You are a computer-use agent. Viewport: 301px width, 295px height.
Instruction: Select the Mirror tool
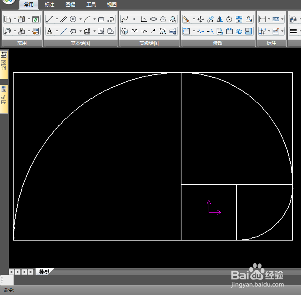pos(220,19)
